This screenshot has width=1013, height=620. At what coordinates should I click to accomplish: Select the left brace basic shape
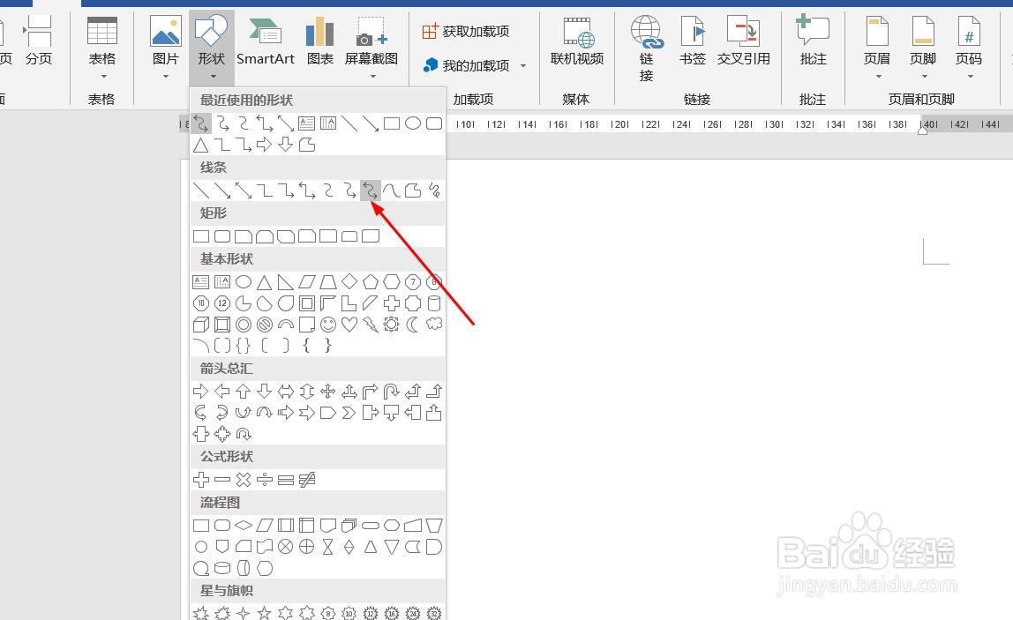[307, 346]
